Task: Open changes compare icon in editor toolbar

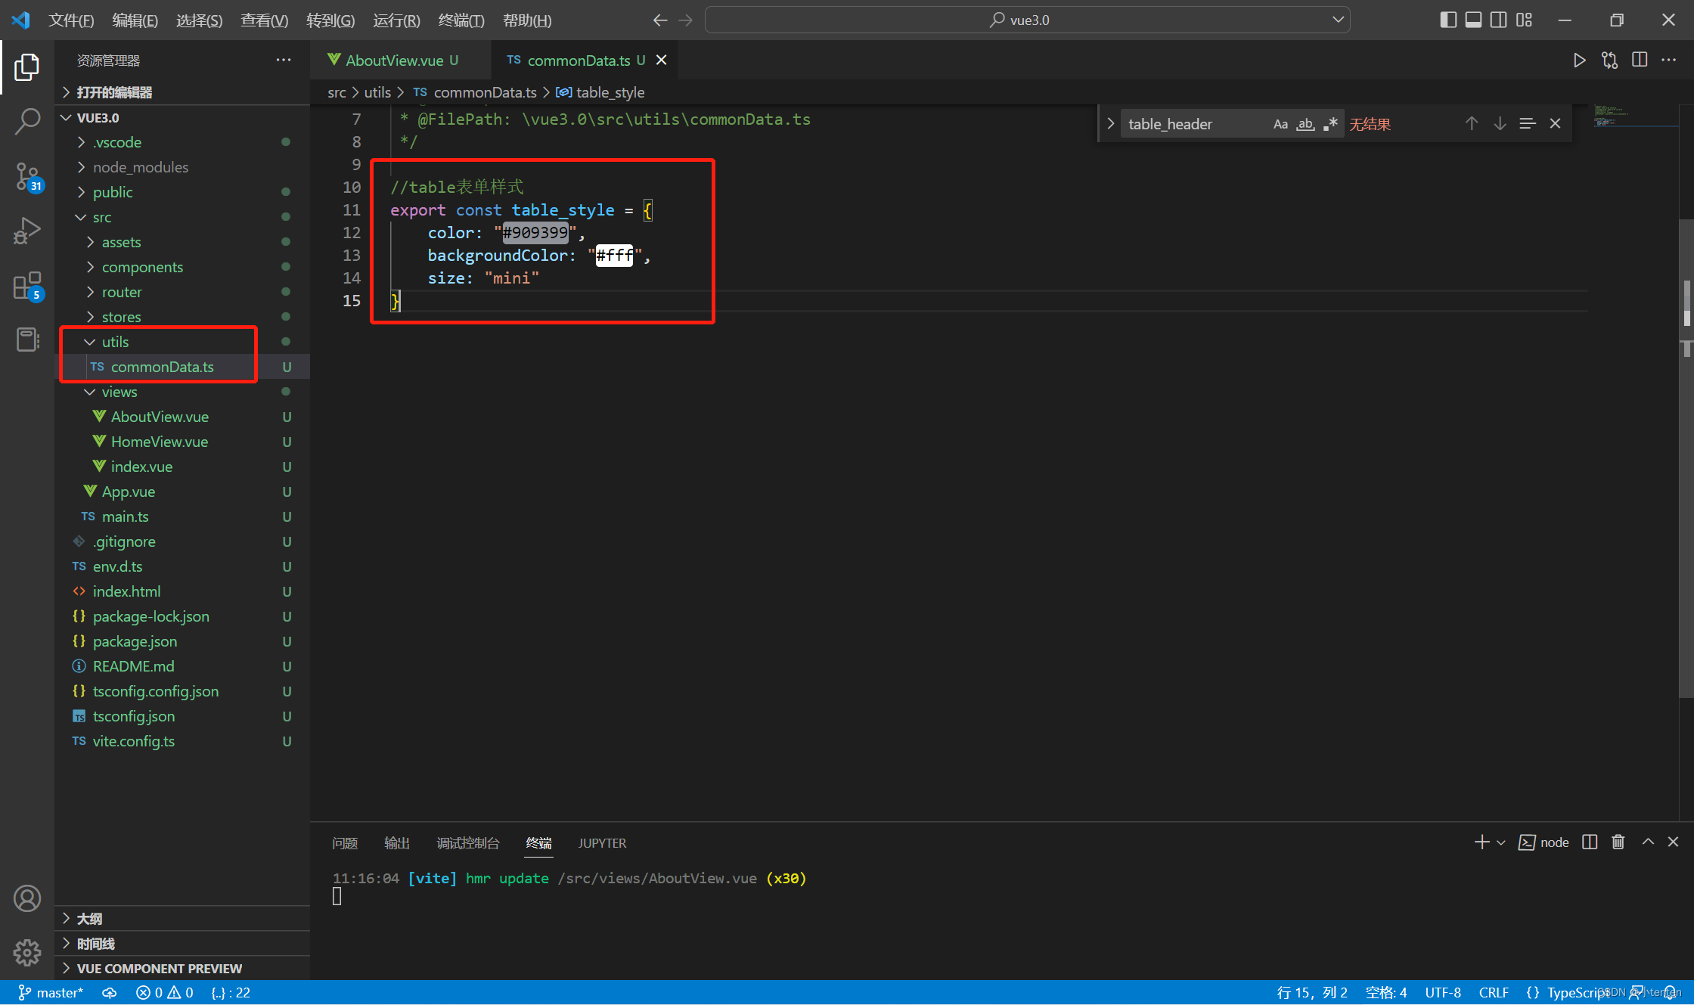Action: 1609,60
